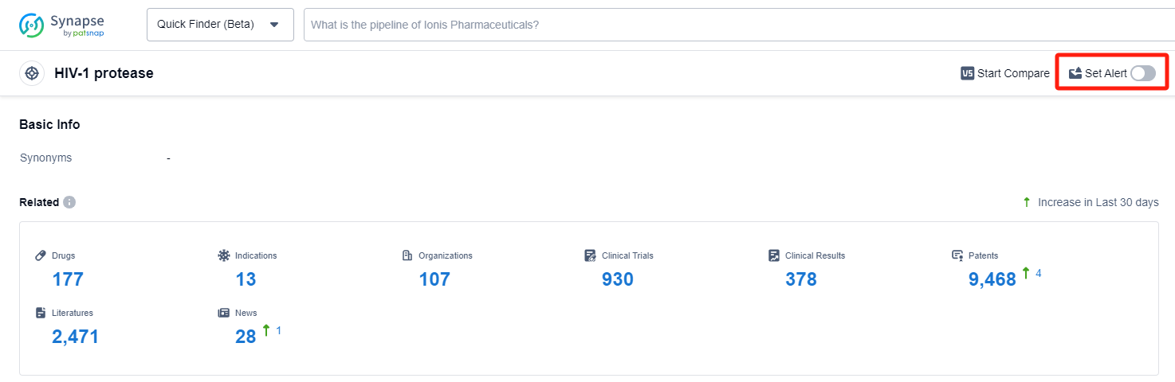This screenshot has width=1175, height=382.
Task: Click the Start Compare VS icon
Action: coord(968,73)
